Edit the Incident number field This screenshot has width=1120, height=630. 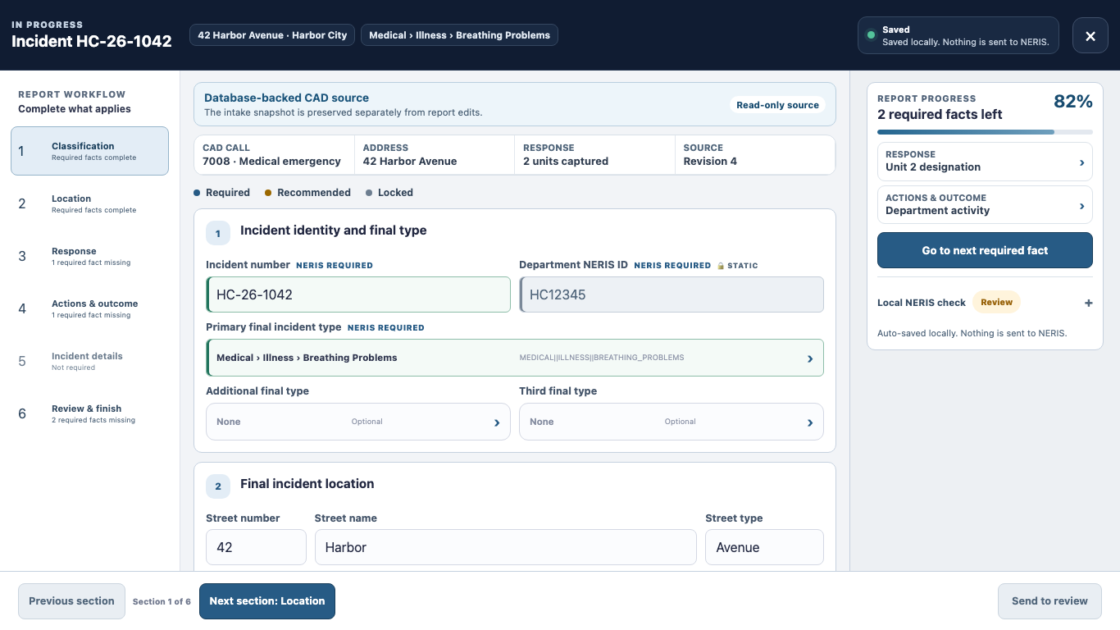point(358,294)
